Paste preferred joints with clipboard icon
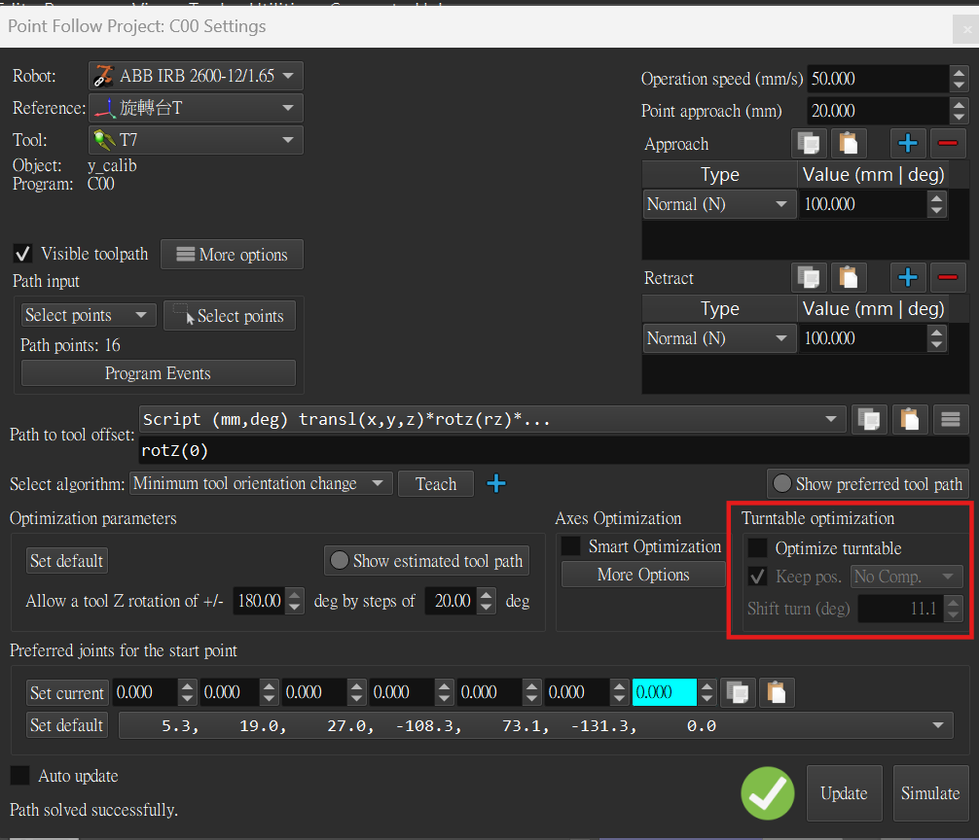Screen dimensions: 979x840 coord(776,692)
